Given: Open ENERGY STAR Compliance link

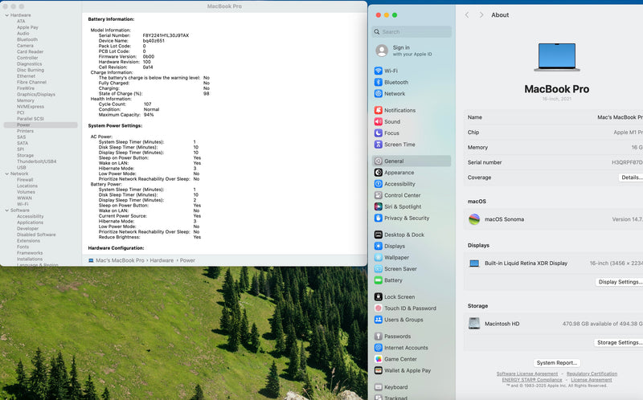Looking at the screenshot, I should coord(532,380).
